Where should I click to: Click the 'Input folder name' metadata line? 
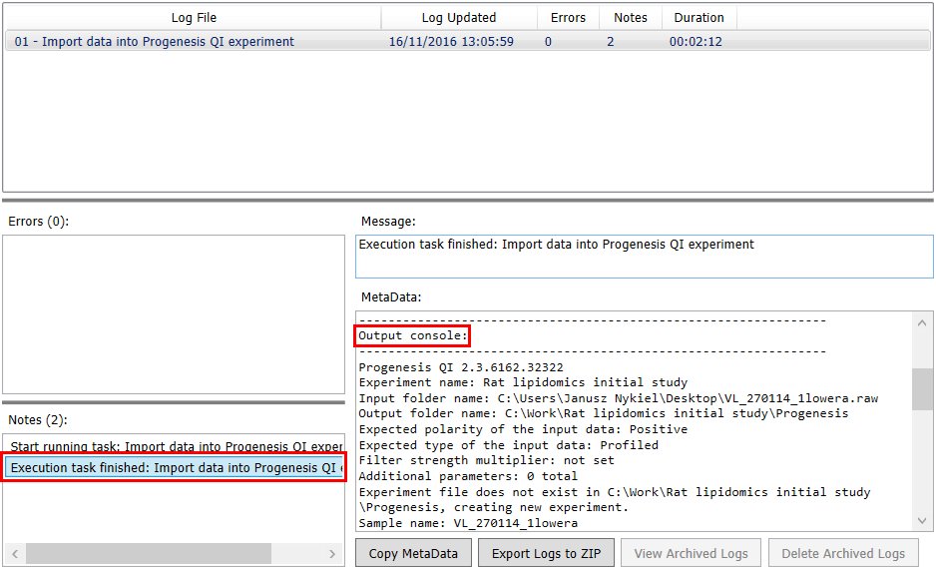(x=619, y=398)
